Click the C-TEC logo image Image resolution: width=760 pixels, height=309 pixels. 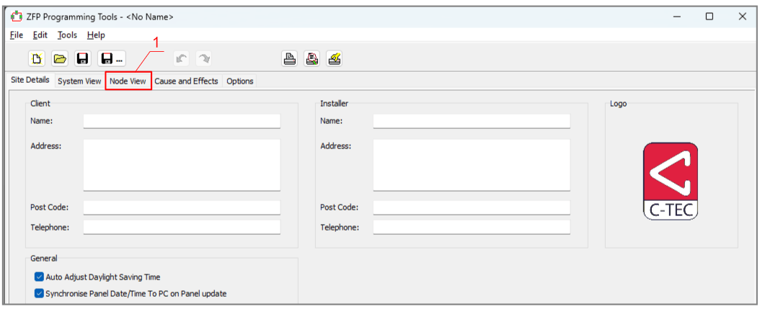671,181
